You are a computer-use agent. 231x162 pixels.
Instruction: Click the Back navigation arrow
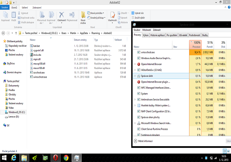(3, 33)
